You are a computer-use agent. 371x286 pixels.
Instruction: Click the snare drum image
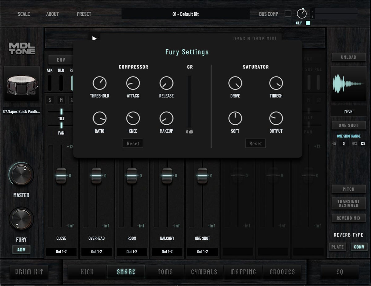(x=22, y=84)
